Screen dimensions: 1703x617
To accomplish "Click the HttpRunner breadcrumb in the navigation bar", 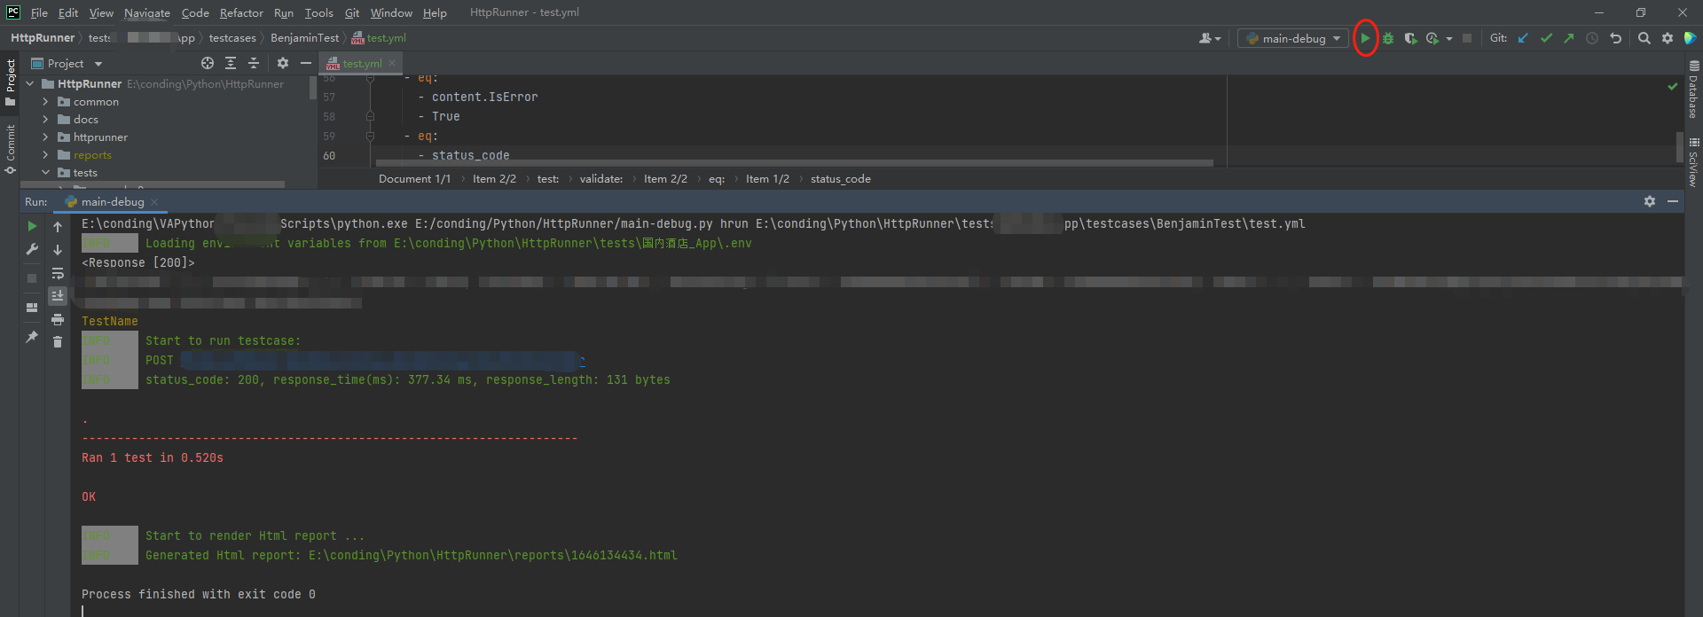I will pyautogui.click(x=43, y=38).
